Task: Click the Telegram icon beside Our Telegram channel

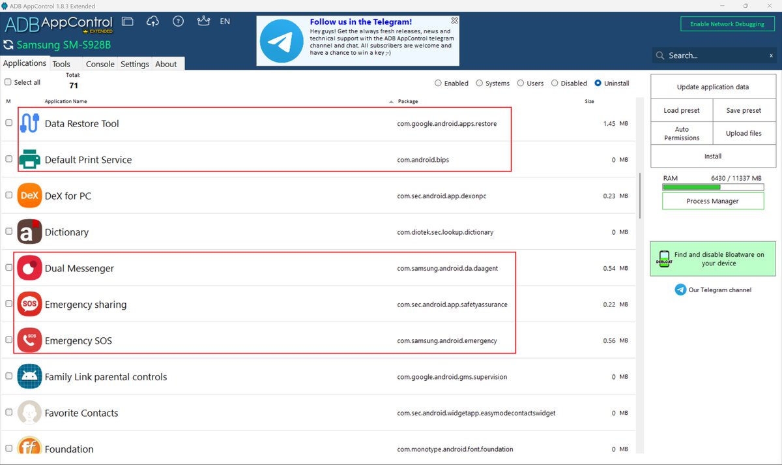Action: click(680, 290)
